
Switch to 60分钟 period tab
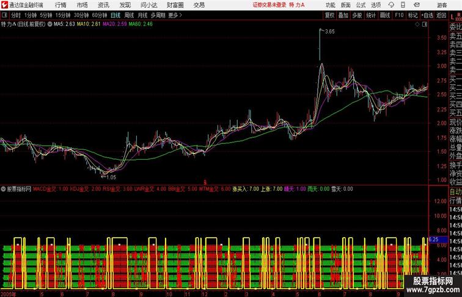100,15
